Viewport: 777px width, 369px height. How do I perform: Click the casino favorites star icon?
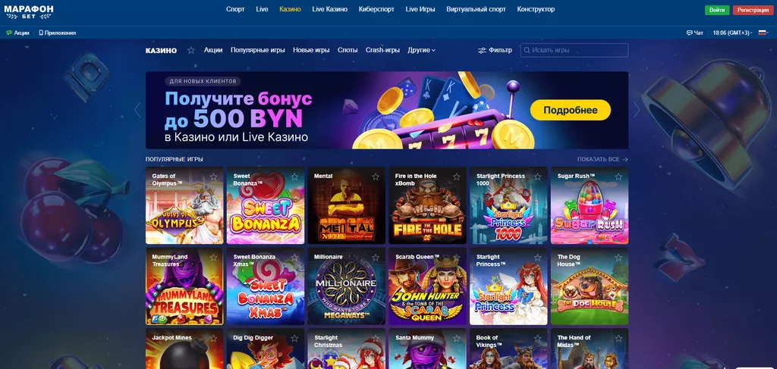(x=190, y=50)
